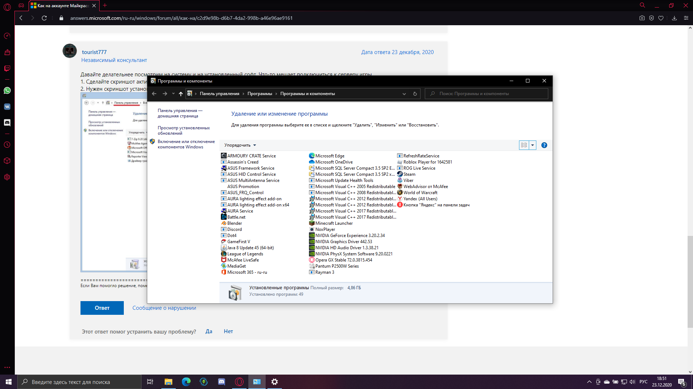The image size is (693, 389).
Task: Click РУС input language indicator
Action: (644, 382)
